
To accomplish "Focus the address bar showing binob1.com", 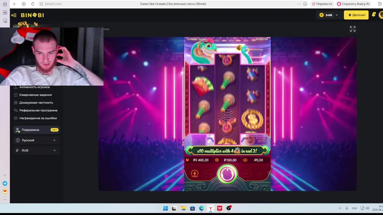I will (53, 4).
